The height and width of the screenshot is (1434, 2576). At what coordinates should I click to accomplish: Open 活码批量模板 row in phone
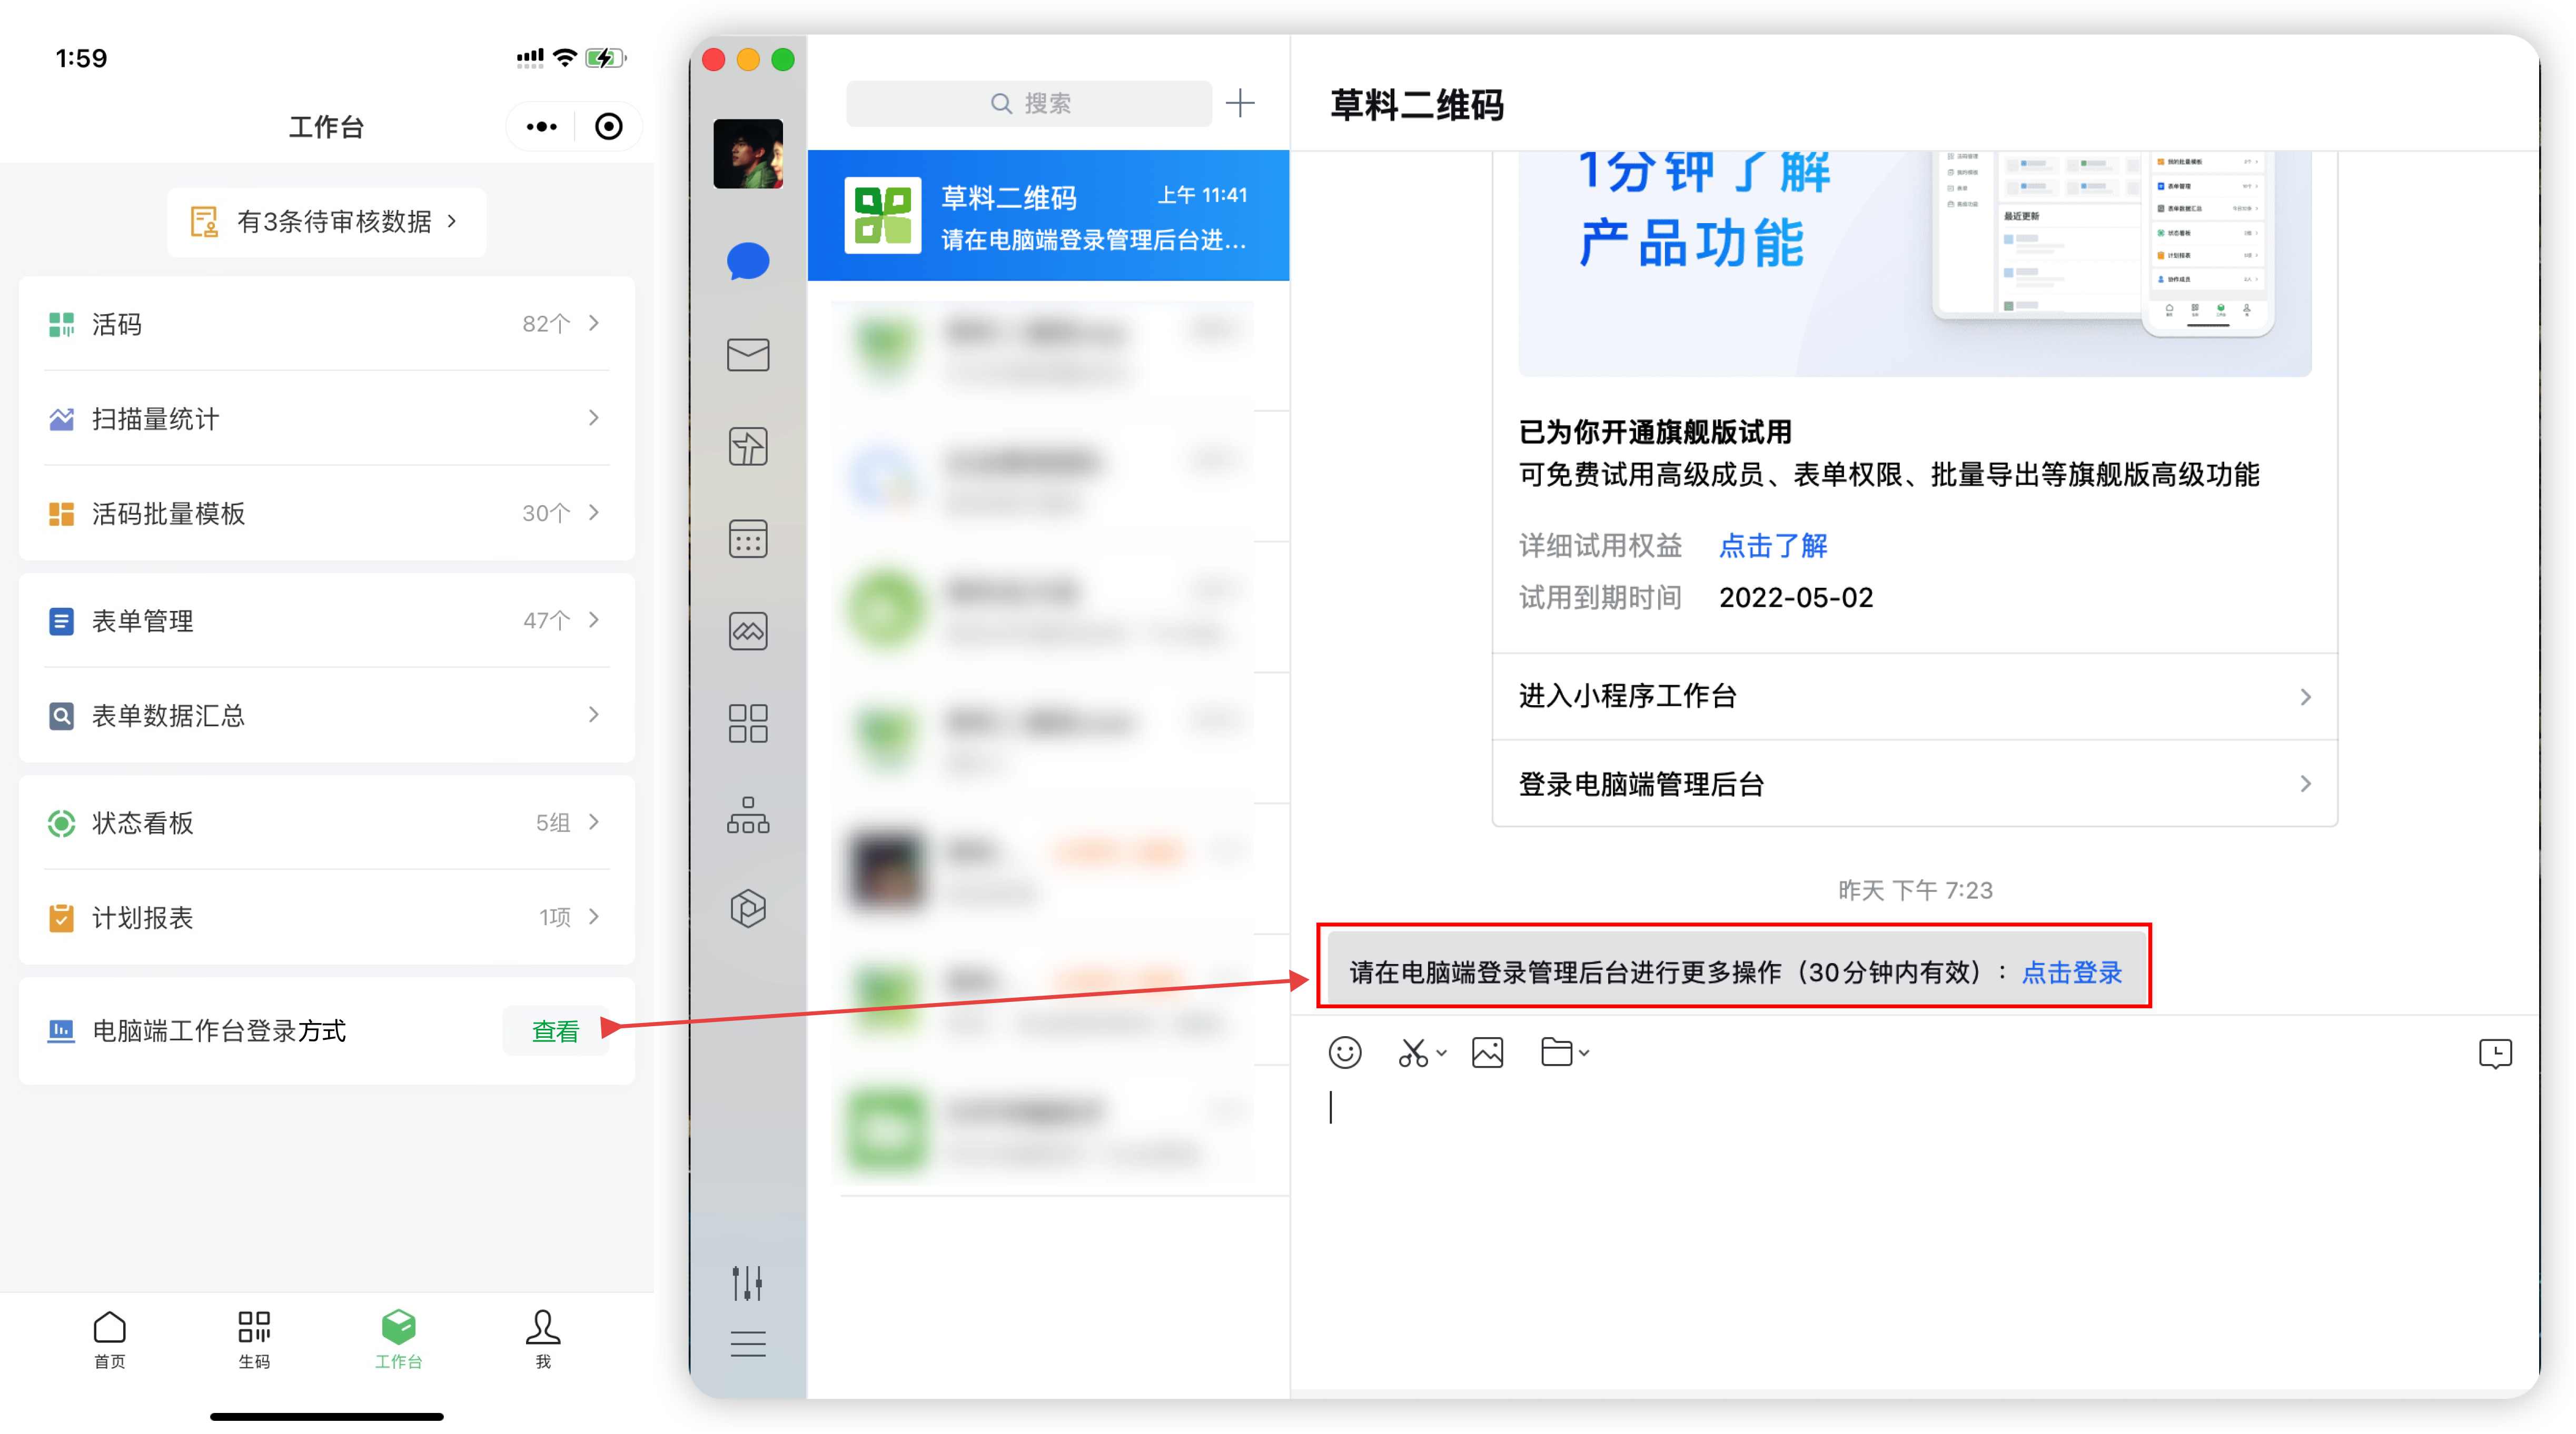[326, 514]
